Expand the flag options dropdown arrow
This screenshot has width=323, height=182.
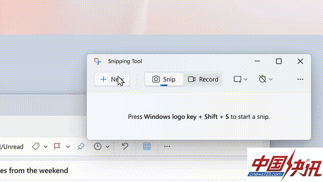click(68, 147)
